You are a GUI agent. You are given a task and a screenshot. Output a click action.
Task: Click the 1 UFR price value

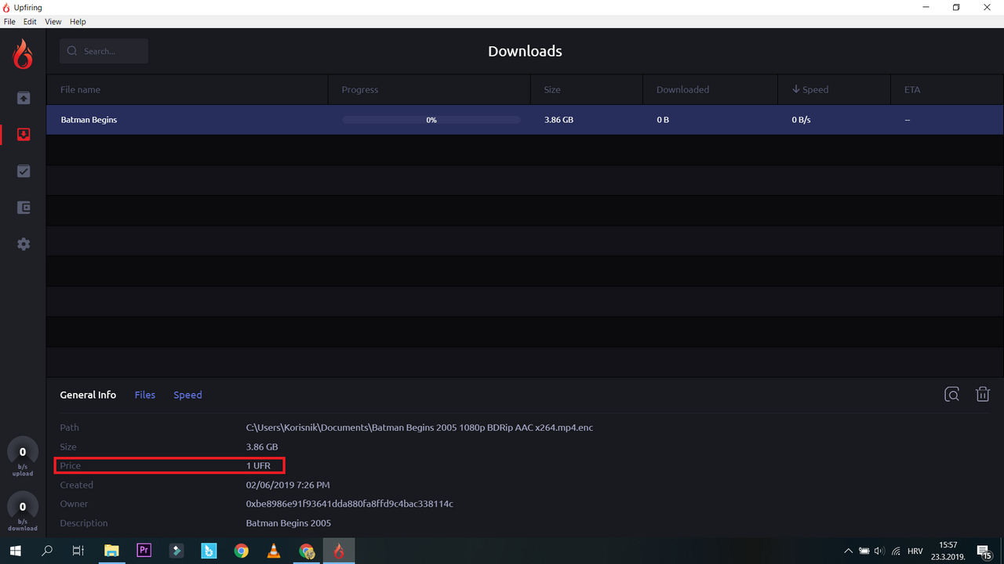pyautogui.click(x=258, y=465)
